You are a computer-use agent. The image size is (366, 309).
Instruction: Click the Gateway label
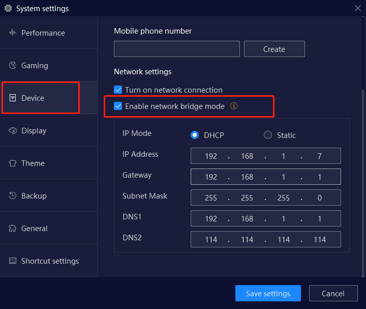click(x=137, y=175)
